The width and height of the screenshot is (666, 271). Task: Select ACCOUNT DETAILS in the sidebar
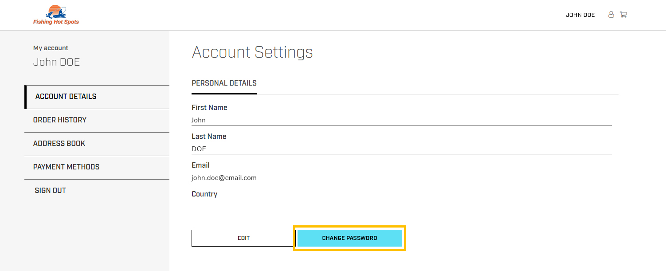pos(97,97)
